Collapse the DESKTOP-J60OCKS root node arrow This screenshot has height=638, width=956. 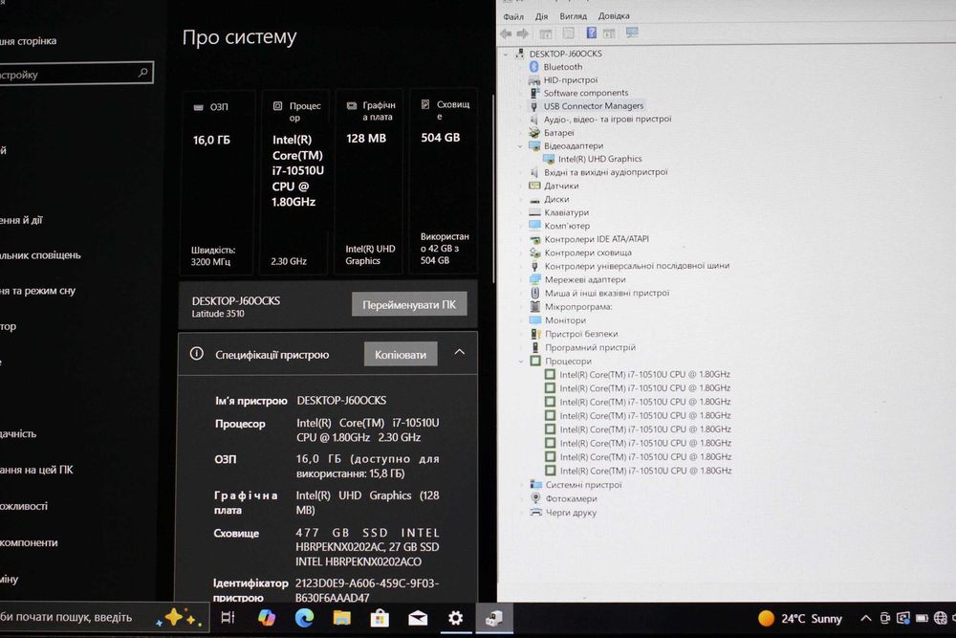tap(506, 54)
